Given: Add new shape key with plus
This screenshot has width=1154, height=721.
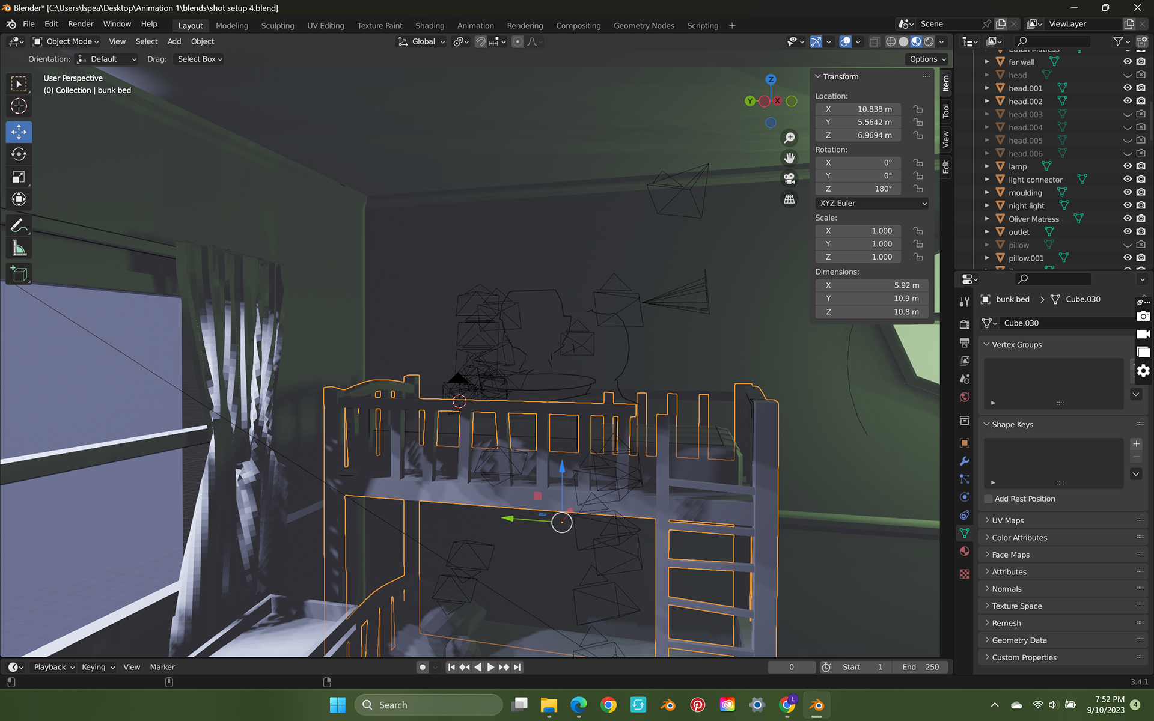Looking at the screenshot, I should (x=1136, y=444).
